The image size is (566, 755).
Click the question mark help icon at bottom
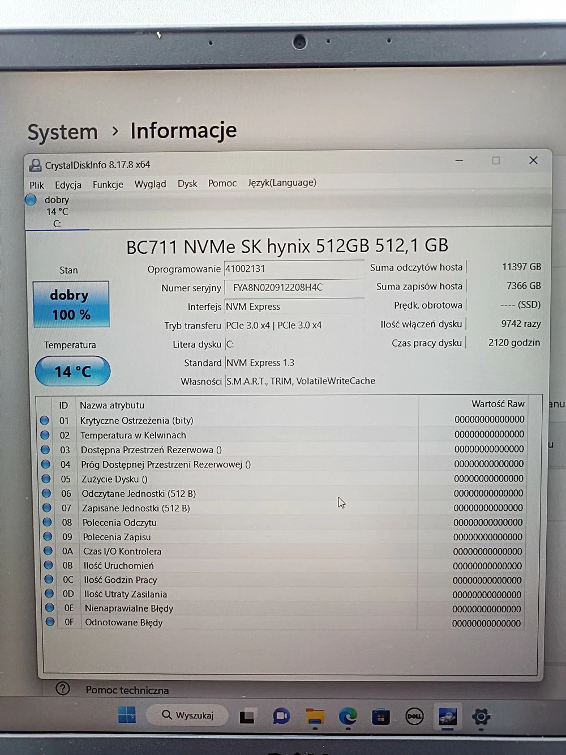point(63,689)
